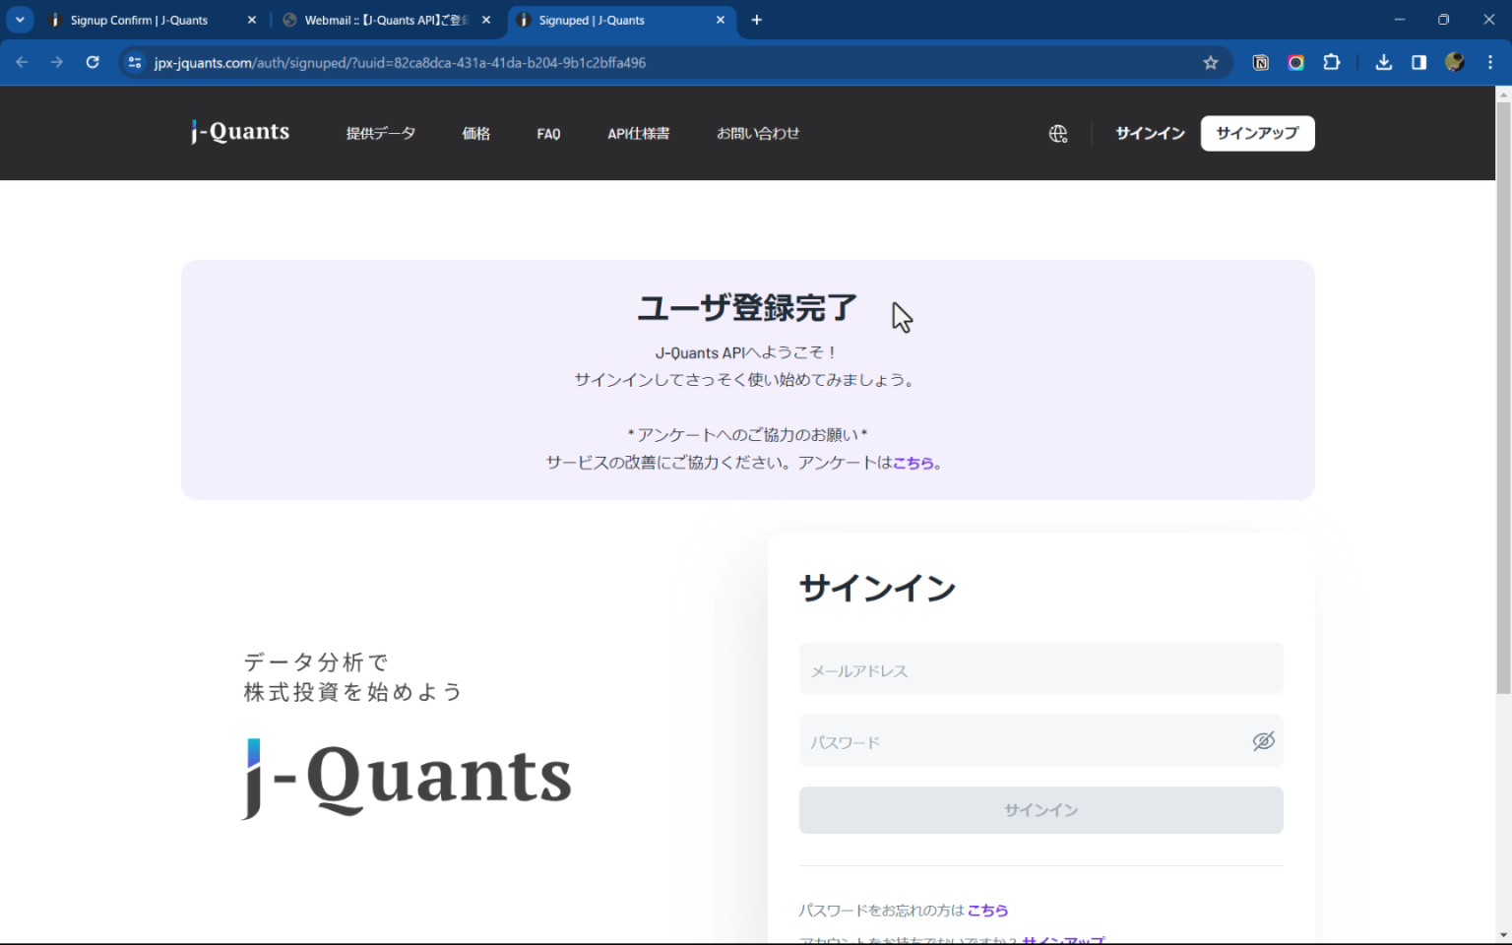Click the Notion extension icon
1512x945 pixels.
coord(1260,62)
